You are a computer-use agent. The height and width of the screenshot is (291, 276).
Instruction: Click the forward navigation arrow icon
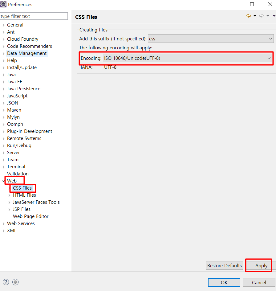tap(262, 16)
